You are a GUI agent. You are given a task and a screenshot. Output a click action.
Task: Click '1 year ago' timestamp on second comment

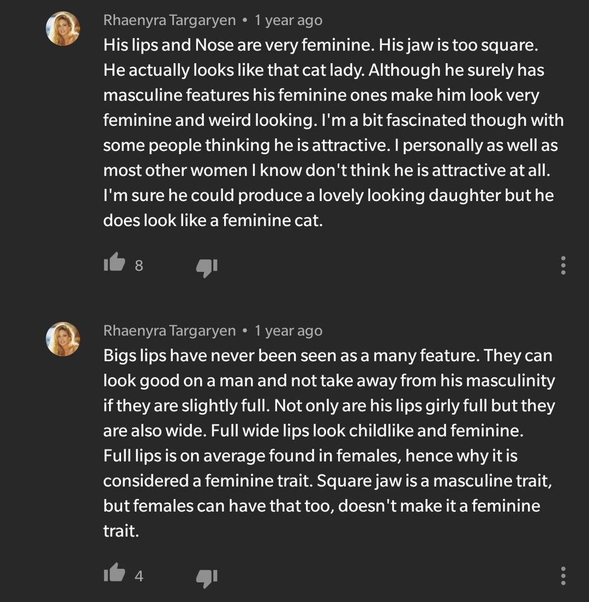point(288,331)
